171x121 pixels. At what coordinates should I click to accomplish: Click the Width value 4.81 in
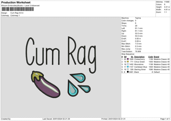pyautogui.click(x=167, y=10)
